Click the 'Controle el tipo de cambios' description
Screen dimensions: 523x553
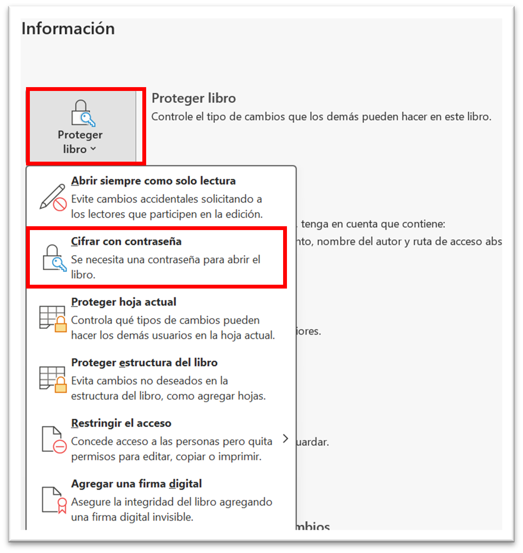321,117
